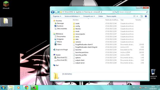
Task: Open the Organizar menu
Action: 57,16
